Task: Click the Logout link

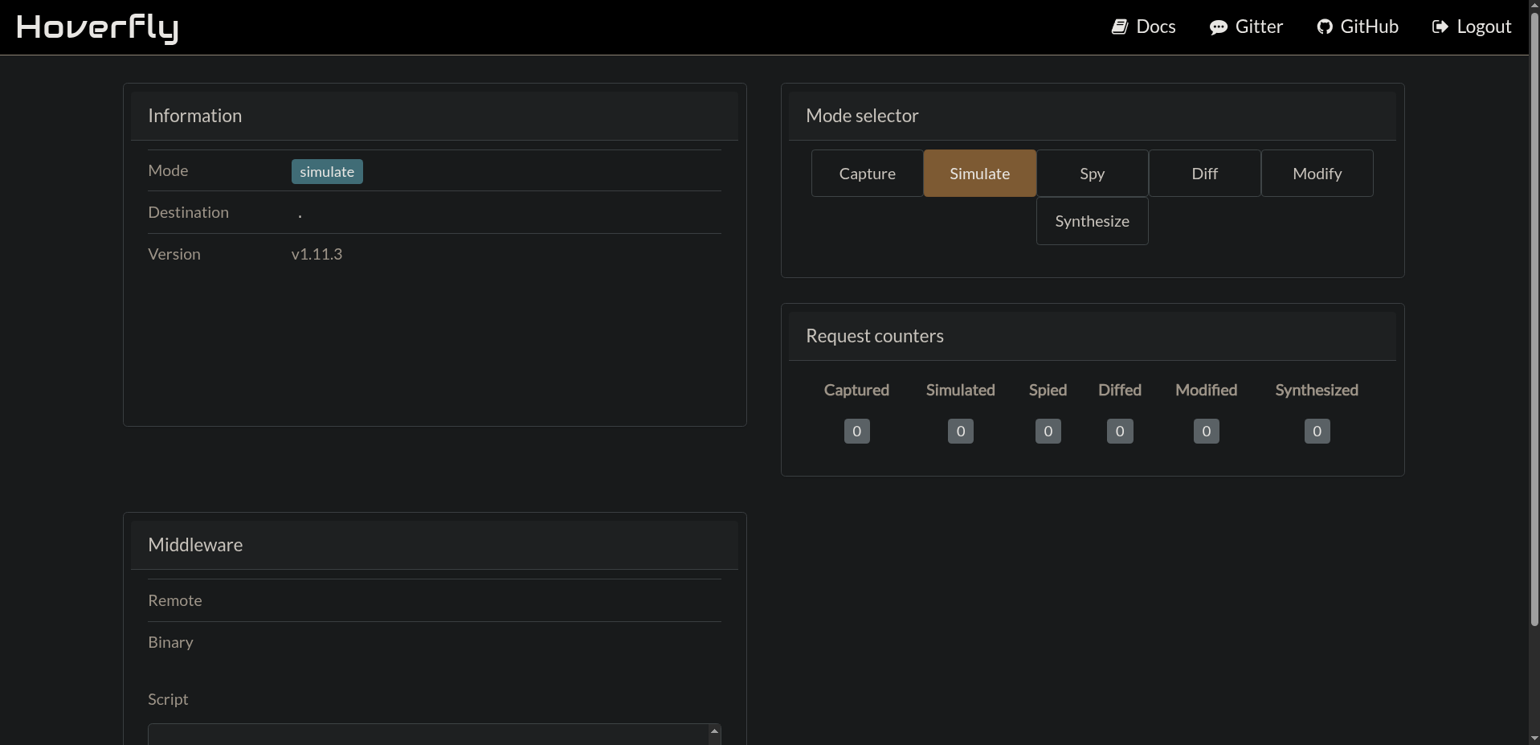Action: tap(1472, 27)
